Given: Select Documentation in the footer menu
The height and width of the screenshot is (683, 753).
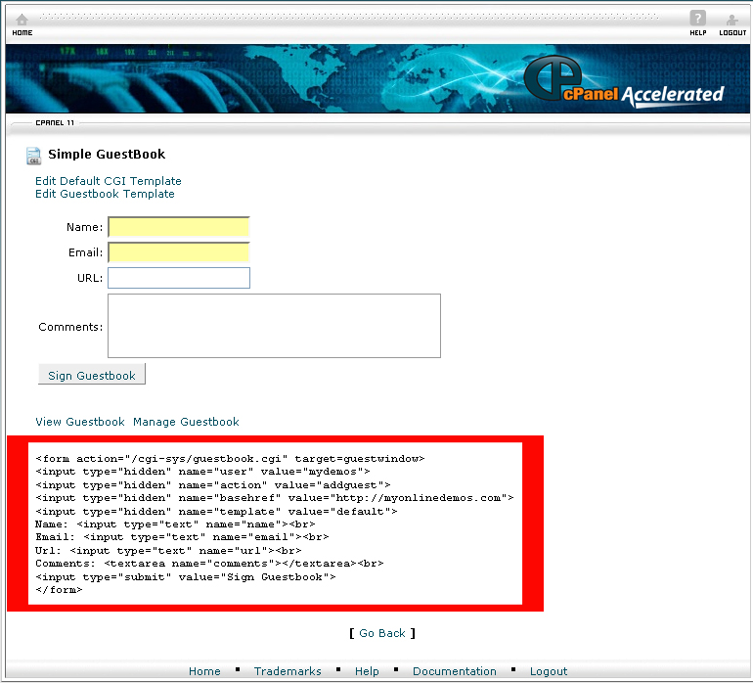Looking at the screenshot, I should coord(455,671).
